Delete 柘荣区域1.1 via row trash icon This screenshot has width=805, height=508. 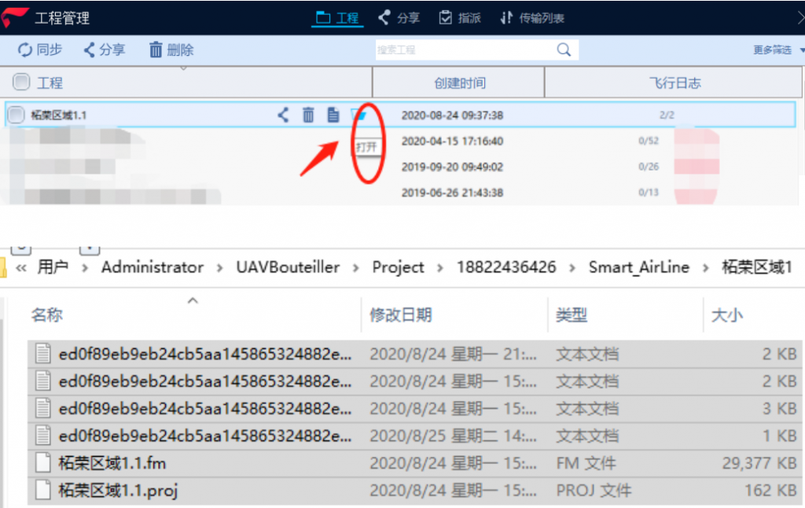tap(308, 115)
